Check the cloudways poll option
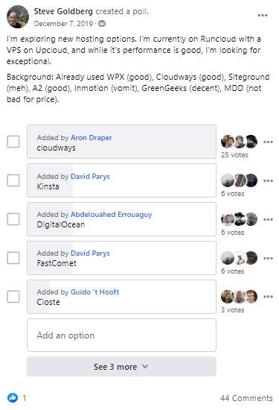 (x=13, y=142)
